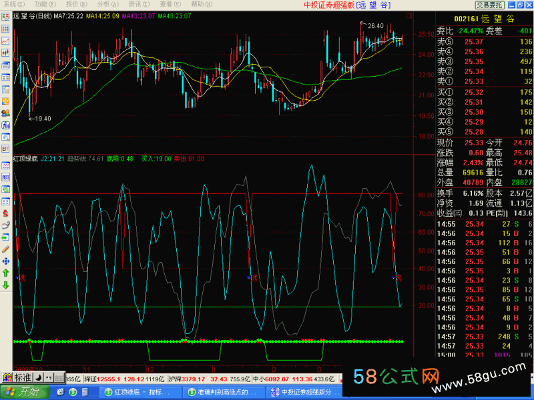
Task: Click the green up arrow icon
Action: click(5, 273)
